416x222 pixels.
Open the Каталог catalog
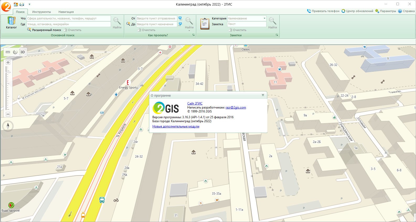click(11, 23)
